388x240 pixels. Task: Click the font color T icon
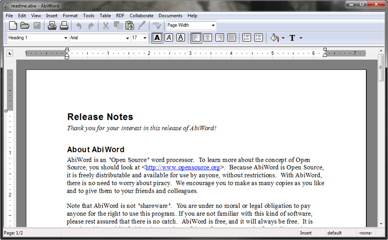[292, 38]
